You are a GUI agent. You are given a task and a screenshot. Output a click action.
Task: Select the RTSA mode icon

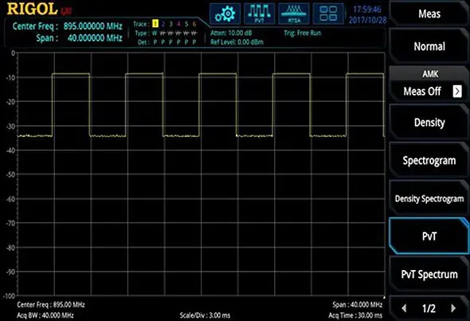pyautogui.click(x=294, y=14)
